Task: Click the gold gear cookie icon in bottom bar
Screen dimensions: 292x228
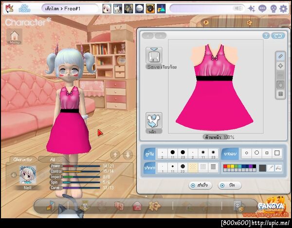Action: click(154, 206)
